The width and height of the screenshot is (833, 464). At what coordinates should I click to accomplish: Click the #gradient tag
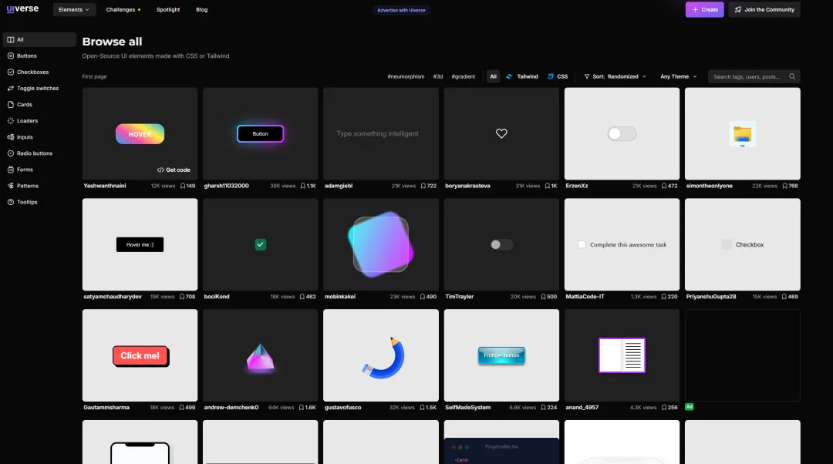(x=464, y=76)
